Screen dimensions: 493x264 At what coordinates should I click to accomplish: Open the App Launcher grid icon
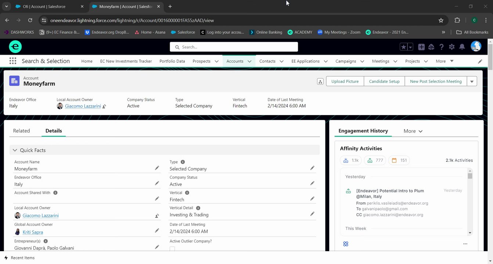[13, 61]
